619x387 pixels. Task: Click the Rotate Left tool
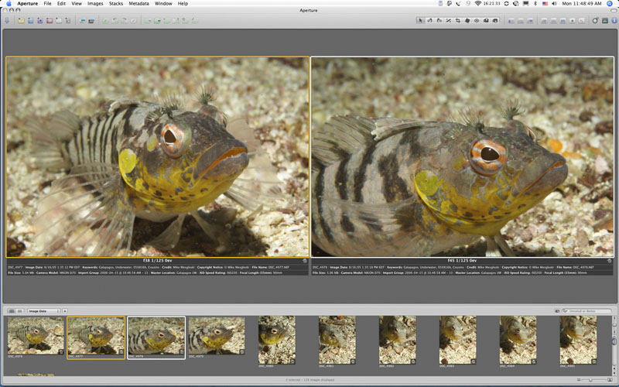(430, 20)
